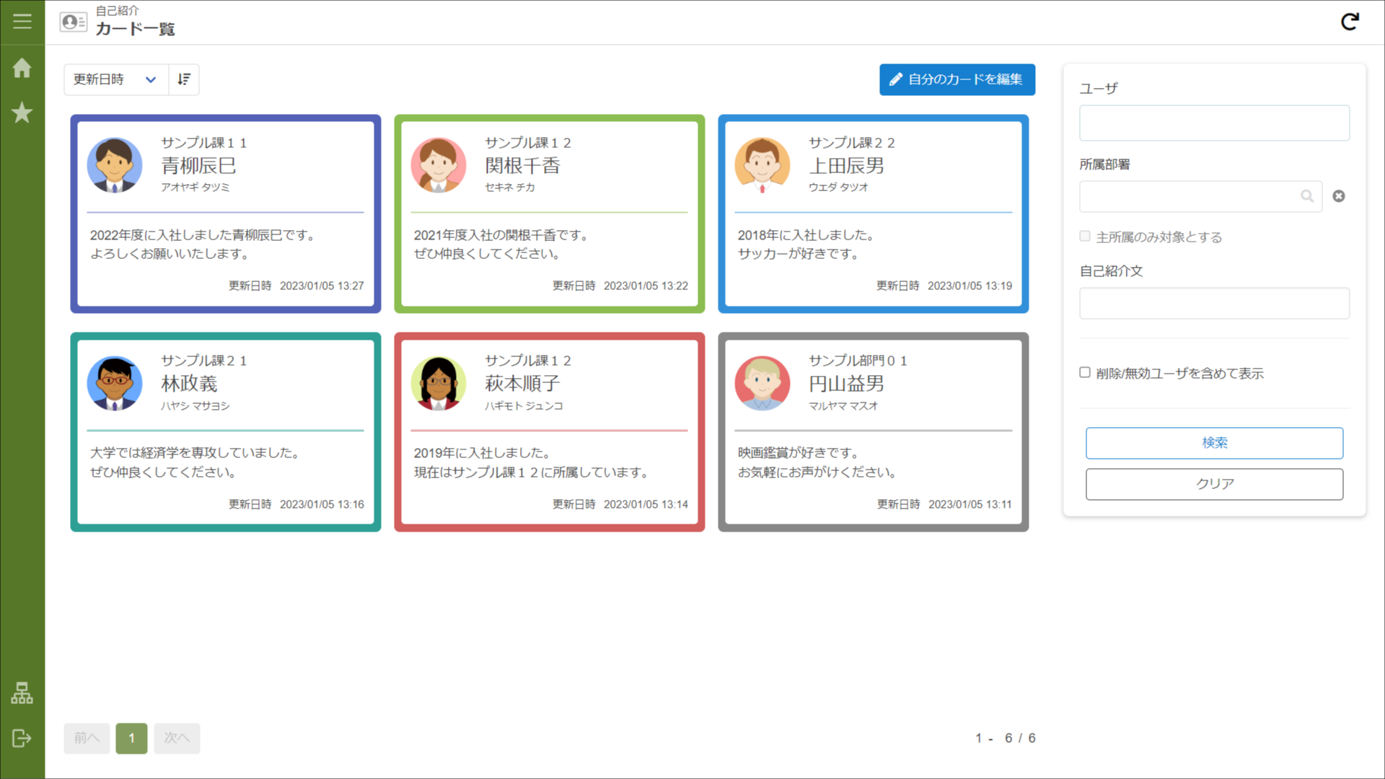The width and height of the screenshot is (1385, 779).
Task: Open favorites via the star icon
Action: click(x=22, y=113)
